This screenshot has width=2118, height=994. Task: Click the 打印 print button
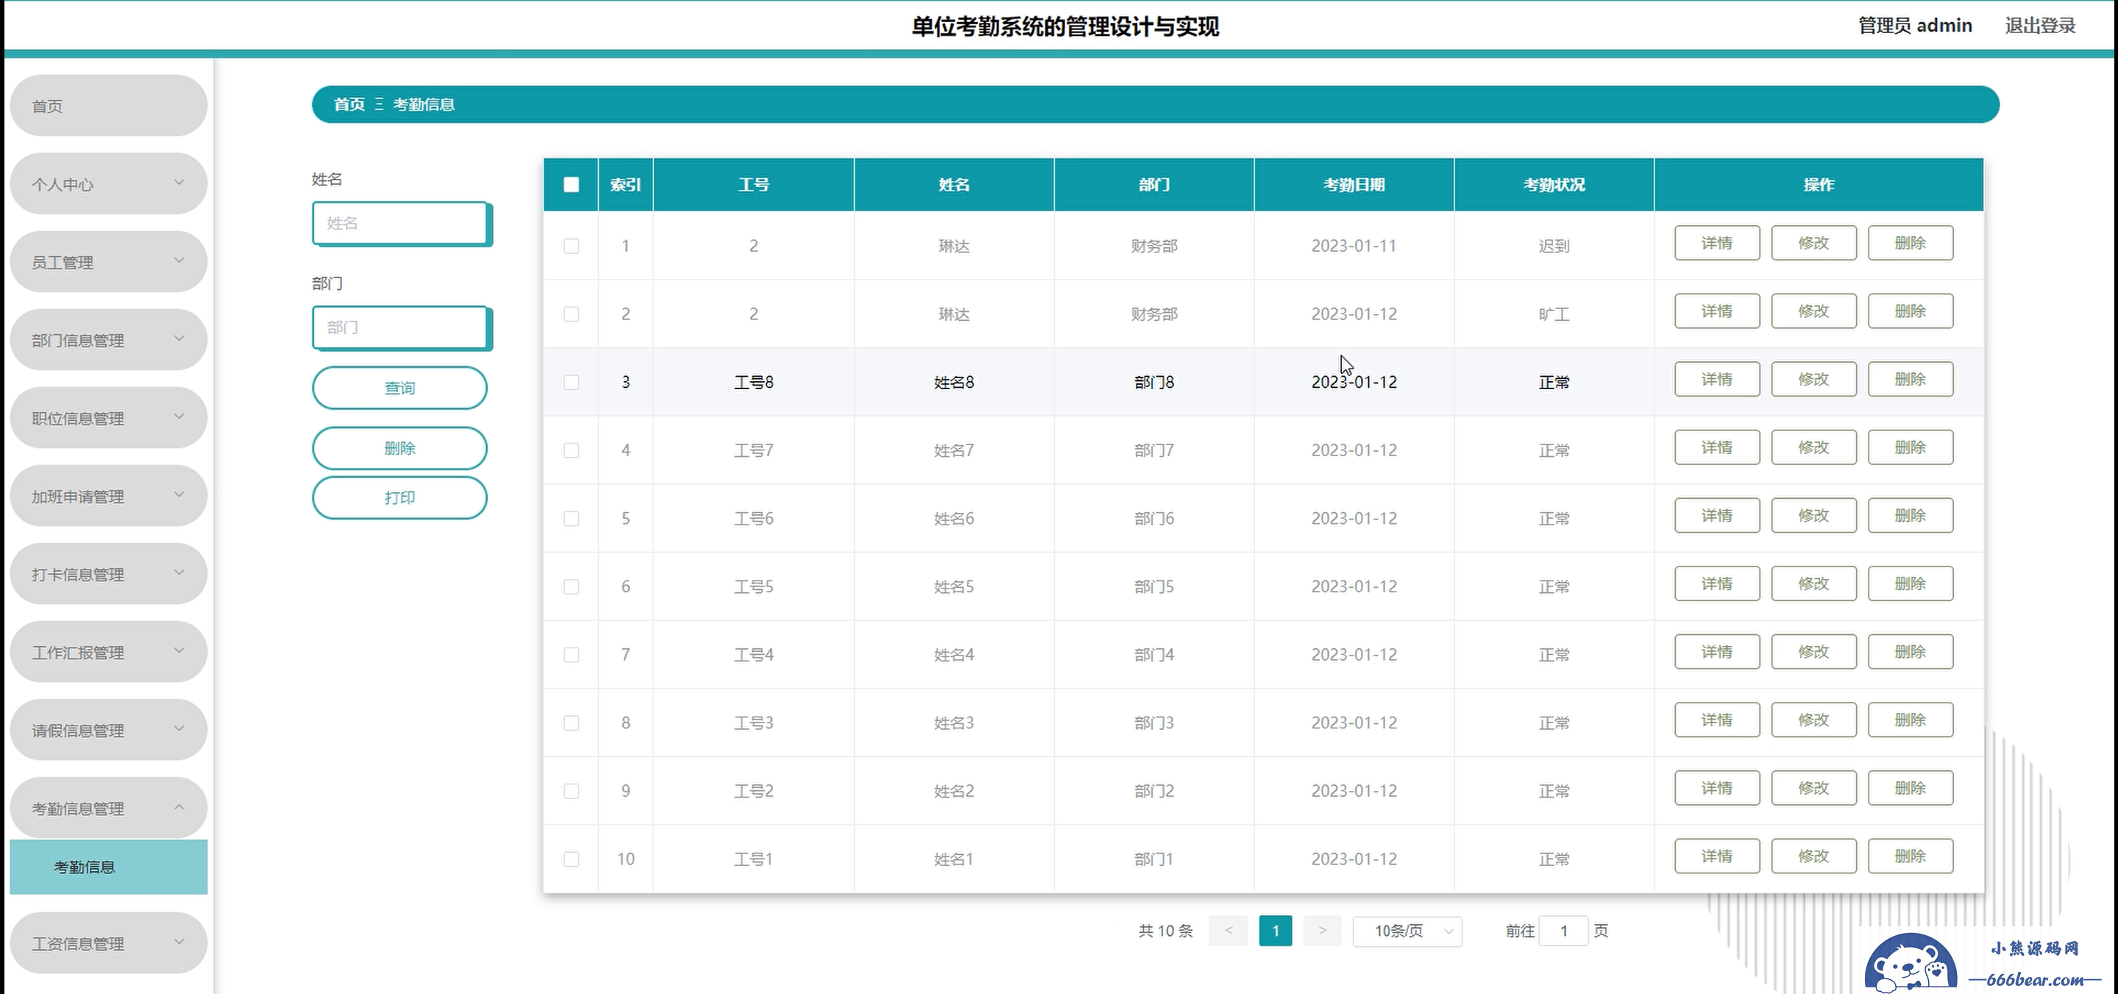(399, 498)
